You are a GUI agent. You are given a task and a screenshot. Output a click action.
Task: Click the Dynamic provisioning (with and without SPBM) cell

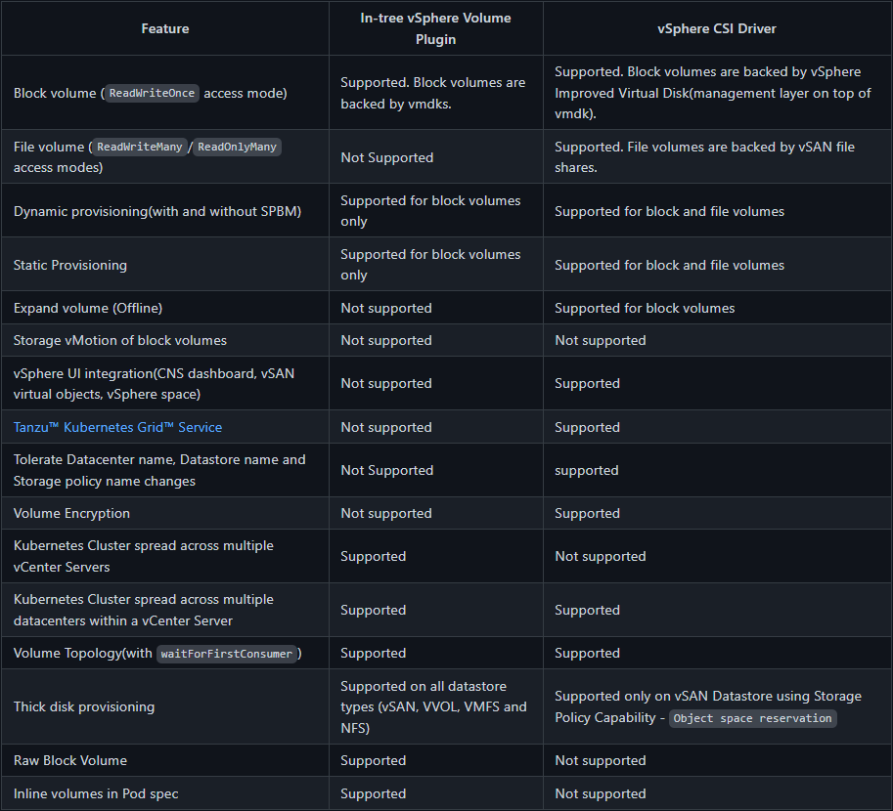tap(157, 211)
